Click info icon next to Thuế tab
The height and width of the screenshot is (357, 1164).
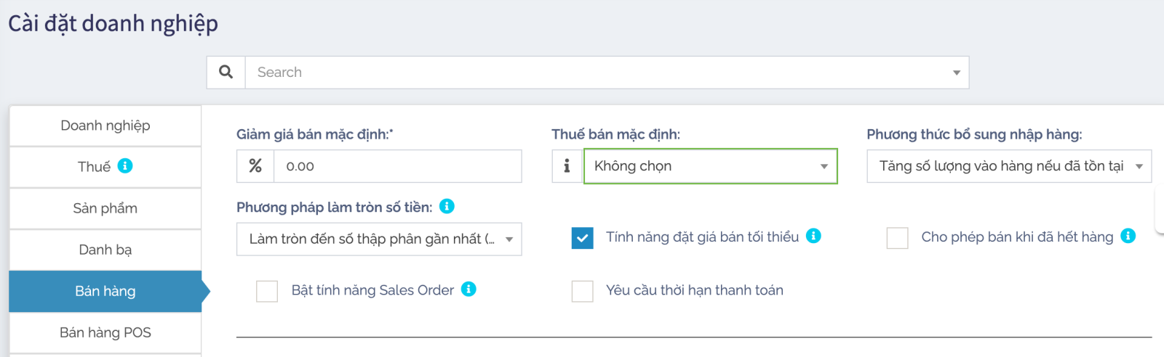125,166
